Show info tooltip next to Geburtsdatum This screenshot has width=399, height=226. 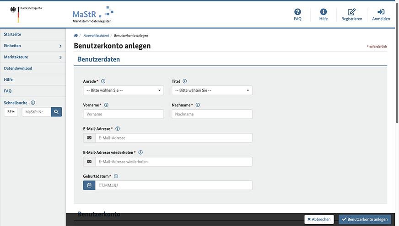116,176
